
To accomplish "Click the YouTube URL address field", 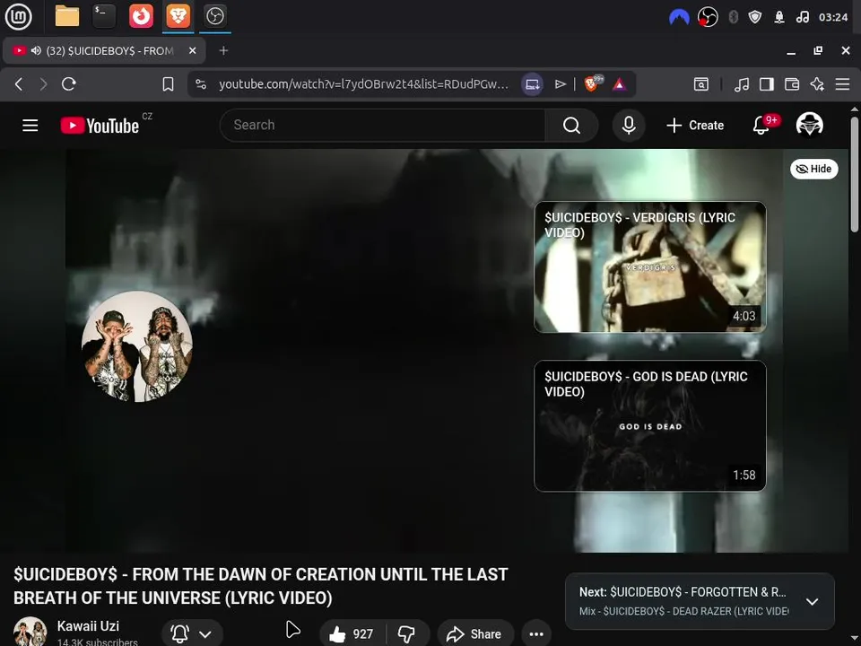I will [363, 84].
